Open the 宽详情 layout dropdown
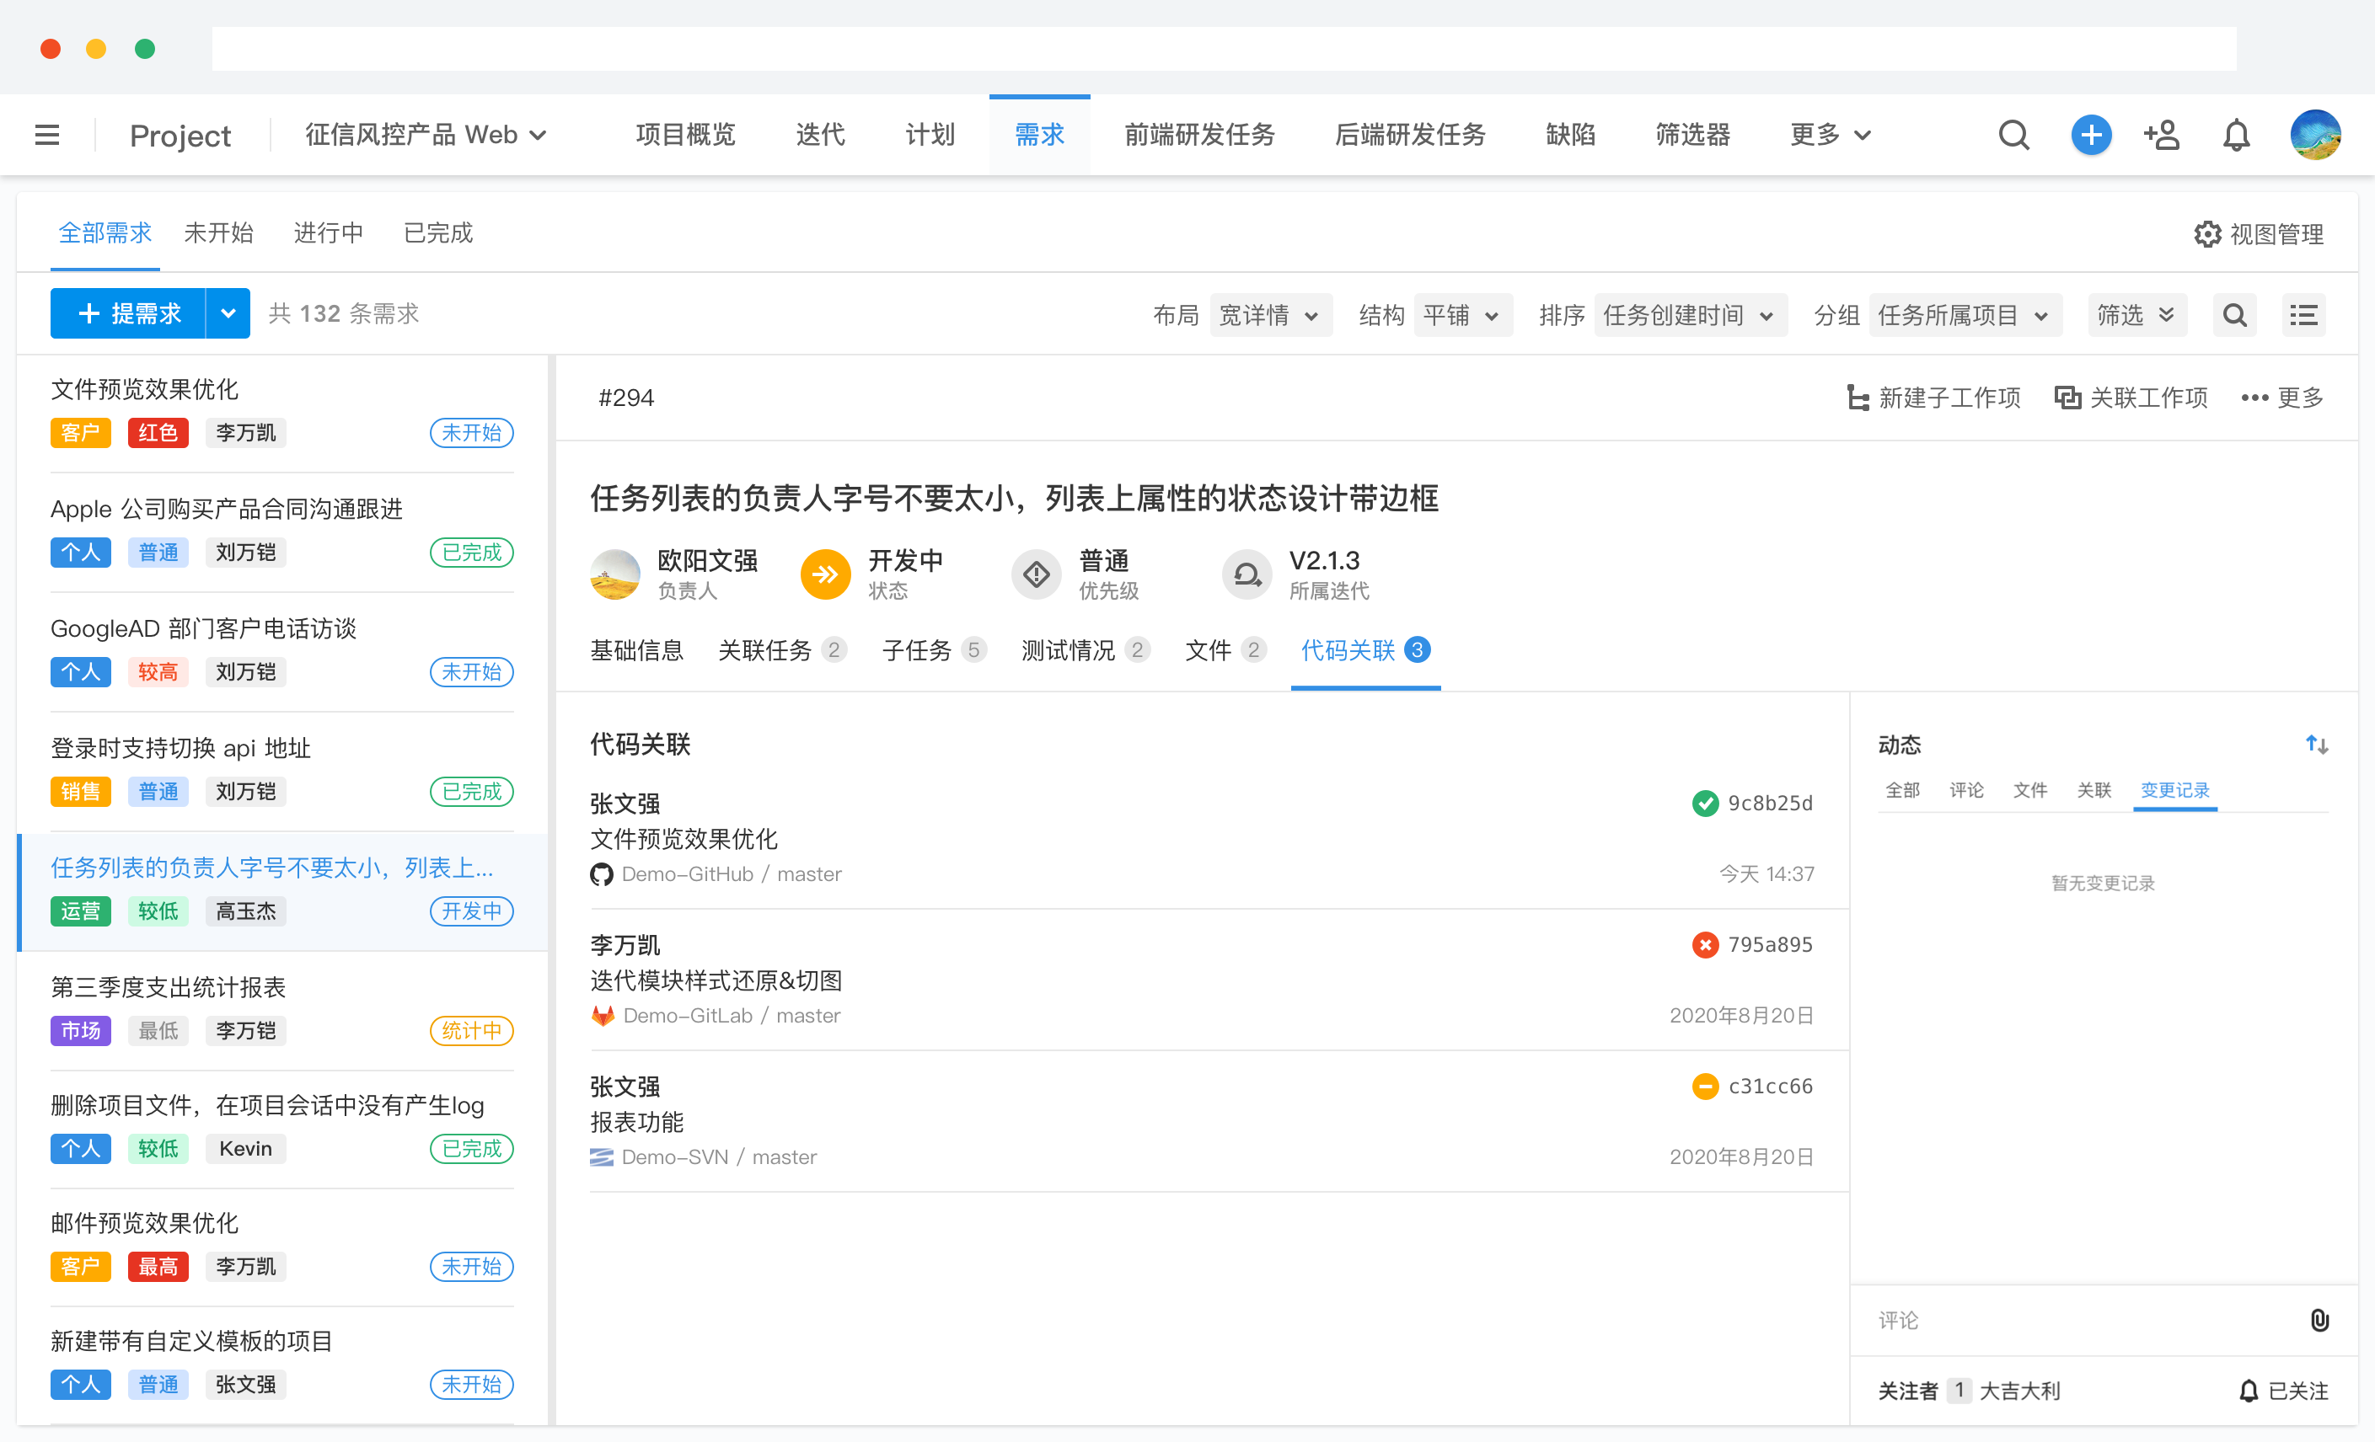Screen dimensions: 2375x1442 (x=1270, y=314)
